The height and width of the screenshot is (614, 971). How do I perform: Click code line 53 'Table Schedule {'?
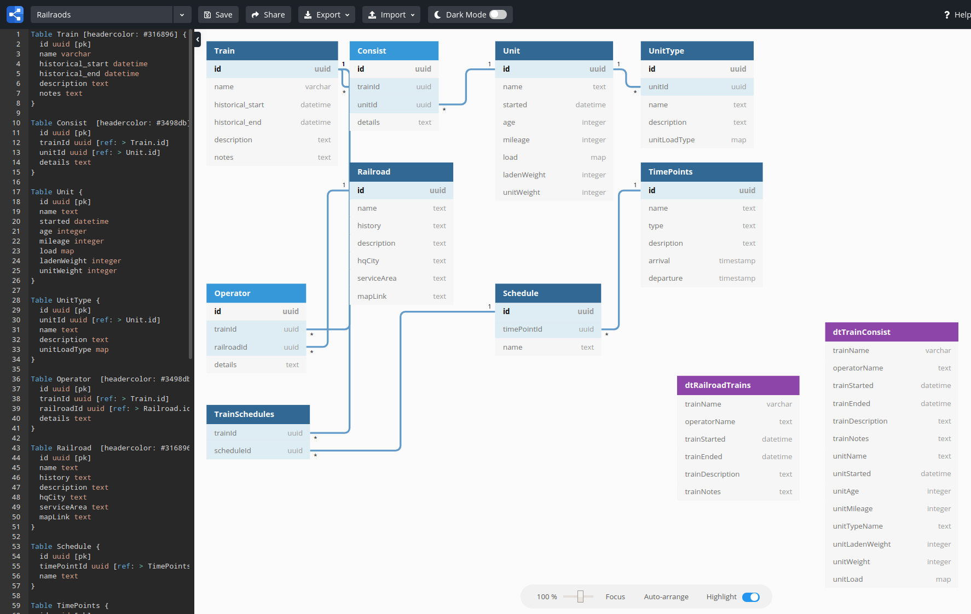point(66,547)
